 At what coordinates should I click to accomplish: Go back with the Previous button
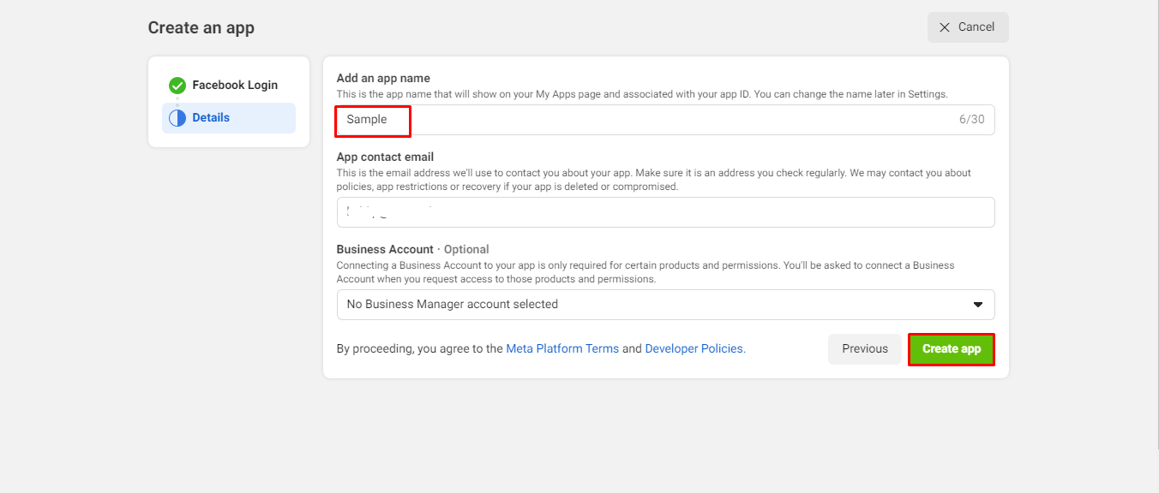[865, 349]
